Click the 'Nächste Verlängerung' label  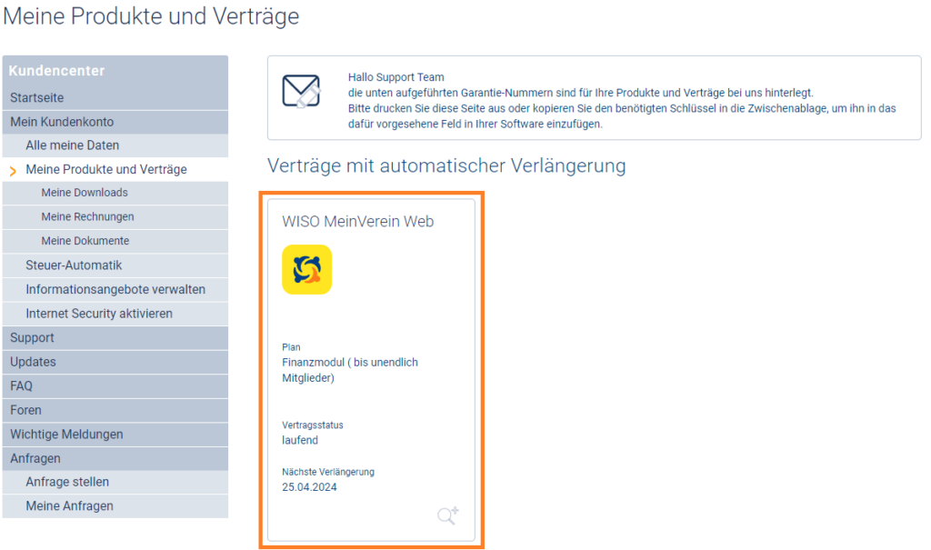click(328, 472)
